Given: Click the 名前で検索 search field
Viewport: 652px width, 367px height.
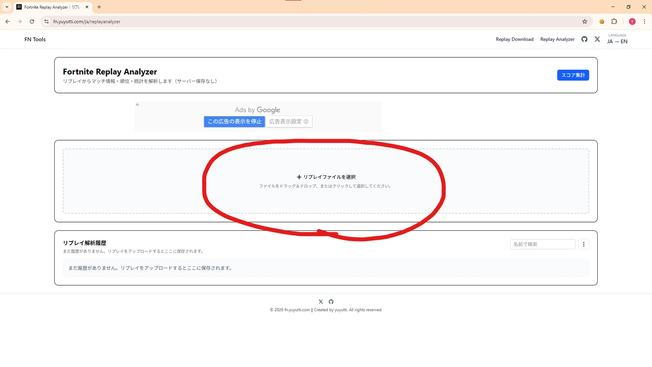Looking at the screenshot, I should tap(543, 244).
